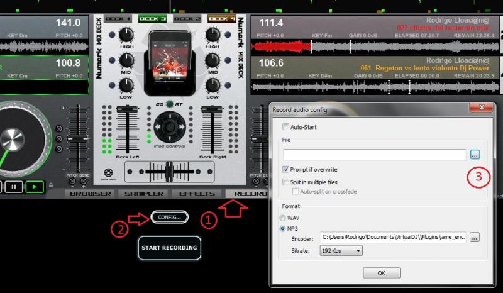The height and width of the screenshot is (293, 503).
Task: Toggle the EQ / RT switch
Action: pyautogui.click(x=170, y=104)
